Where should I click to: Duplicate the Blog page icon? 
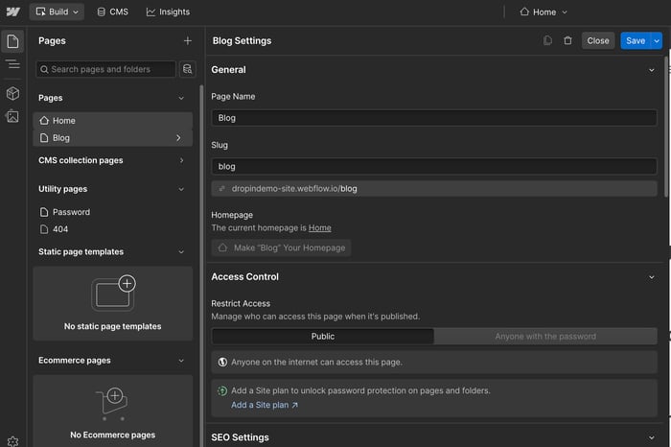547,40
